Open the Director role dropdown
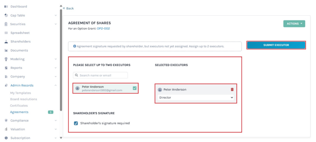This screenshot has width=316, height=142. [196, 97]
